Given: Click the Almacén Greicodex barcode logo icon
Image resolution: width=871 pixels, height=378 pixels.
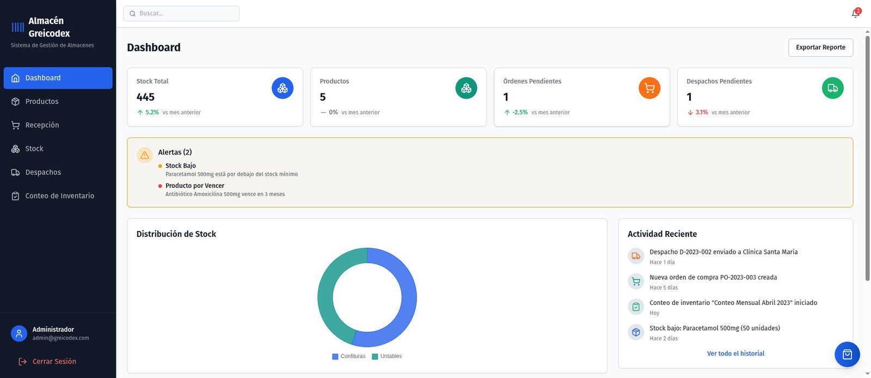Looking at the screenshot, I should point(18,27).
